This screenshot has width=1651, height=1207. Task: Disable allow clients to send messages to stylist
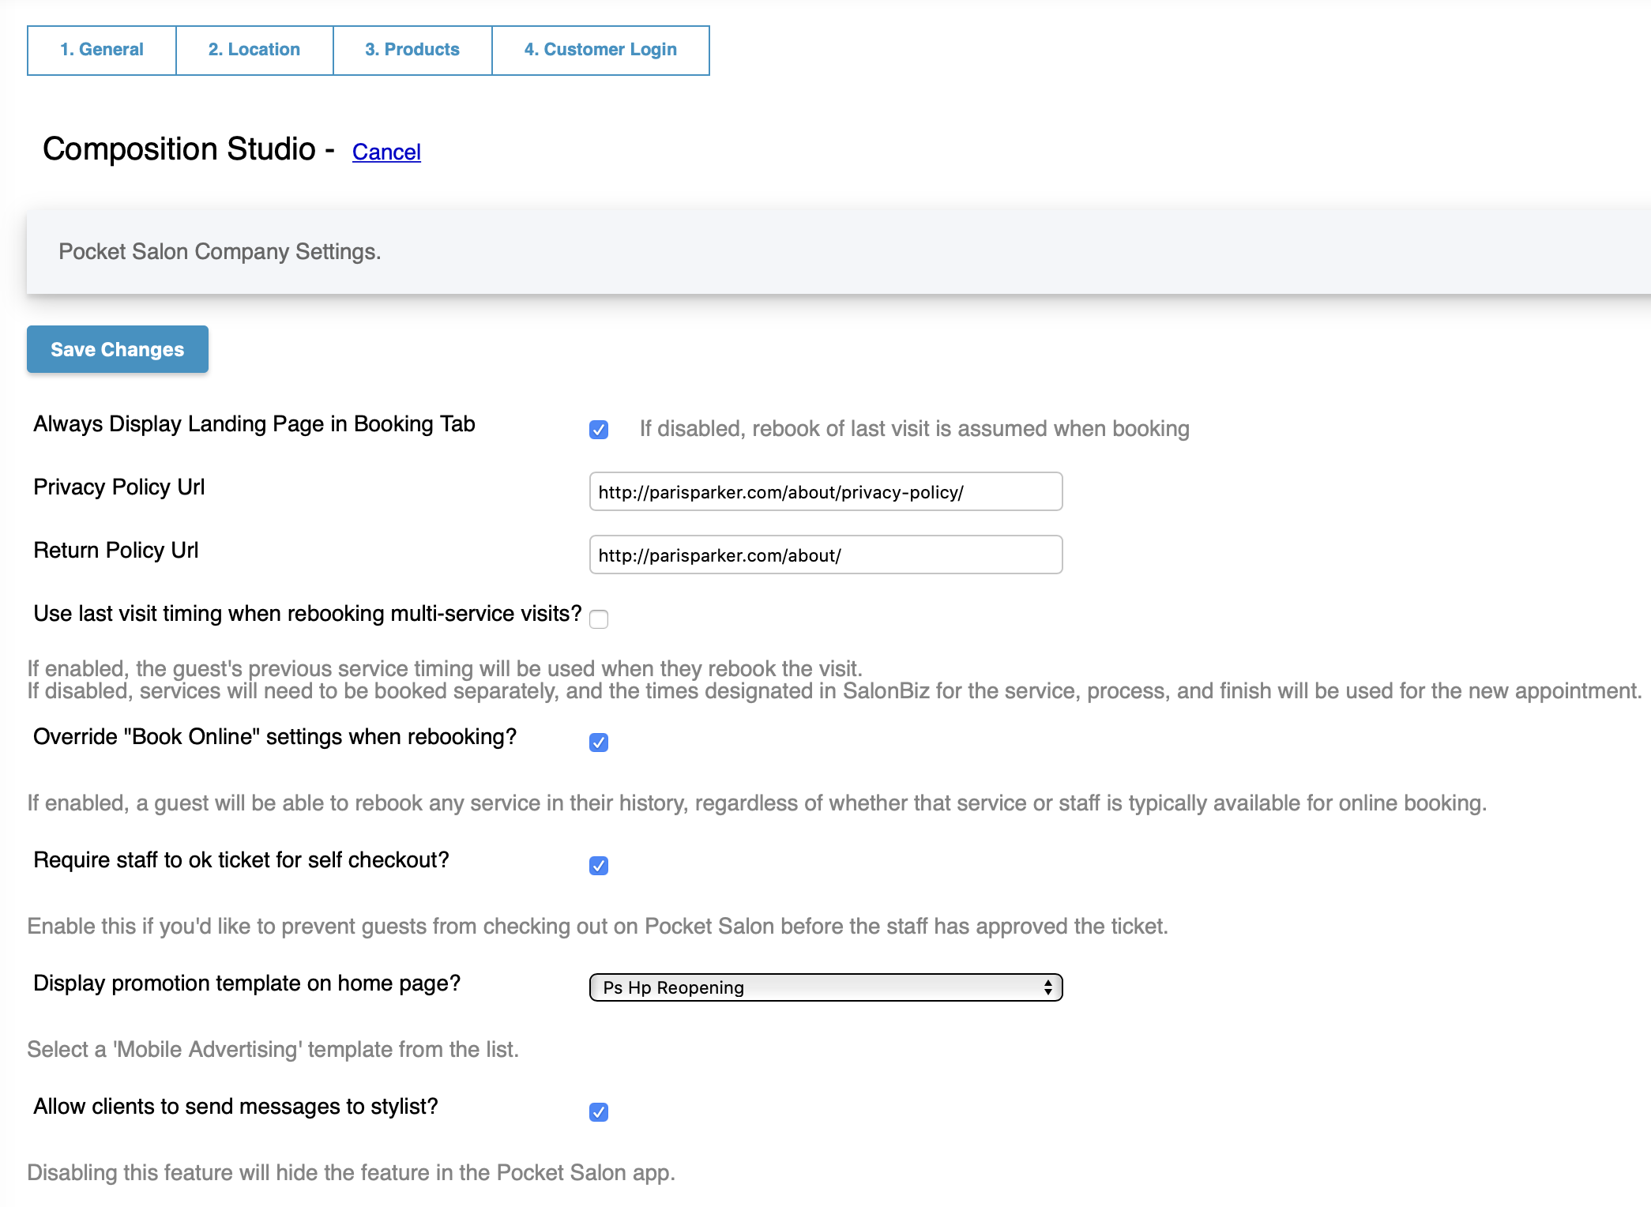(599, 1112)
